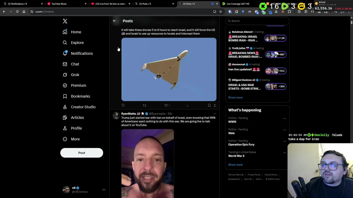Open Cookie Policy link
The height and width of the screenshot is (198, 353).
point(271,175)
